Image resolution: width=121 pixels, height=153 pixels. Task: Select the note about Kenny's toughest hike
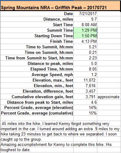[56, 147]
